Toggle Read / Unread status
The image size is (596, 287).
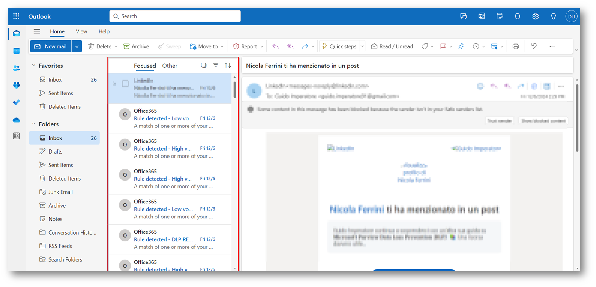392,46
